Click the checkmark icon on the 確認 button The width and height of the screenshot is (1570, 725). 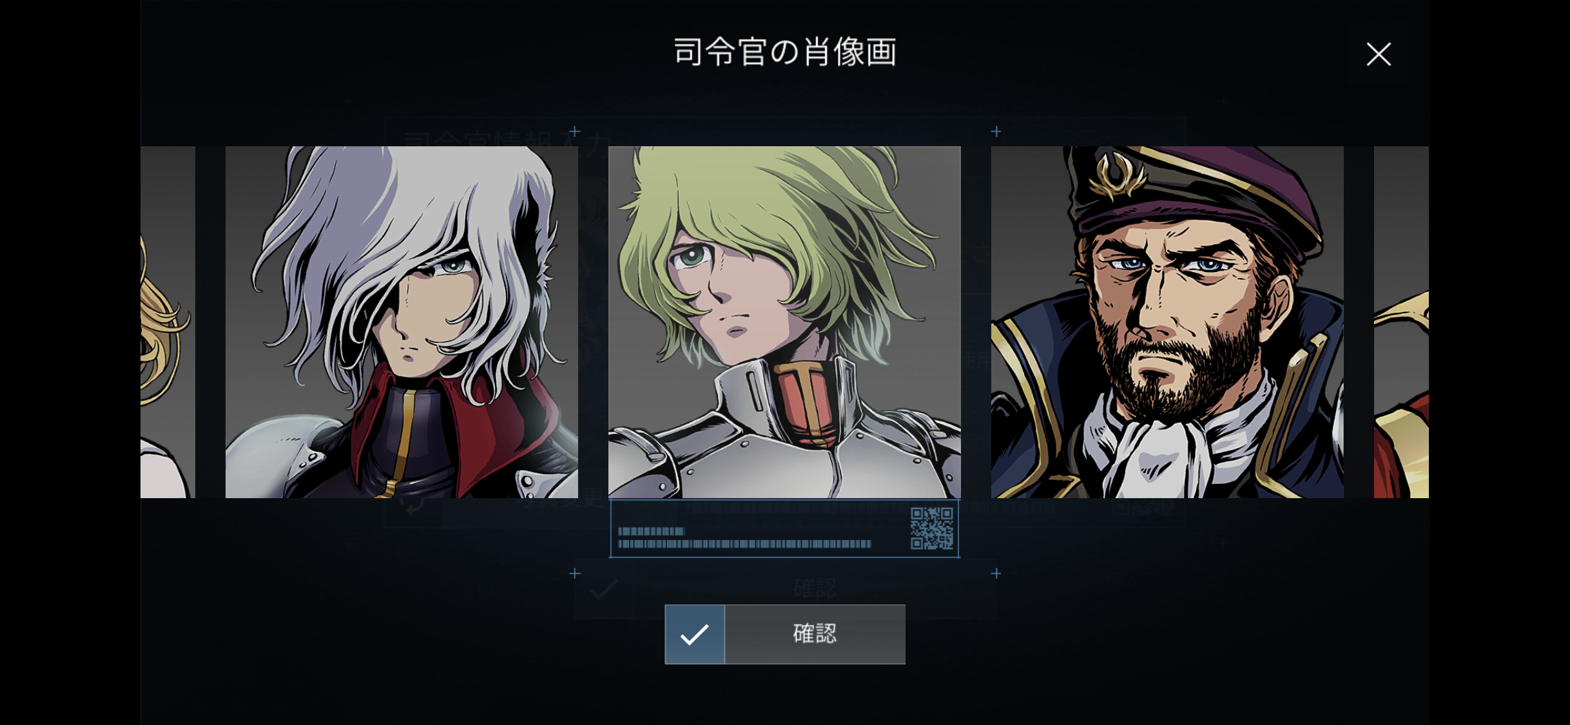[x=695, y=634]
